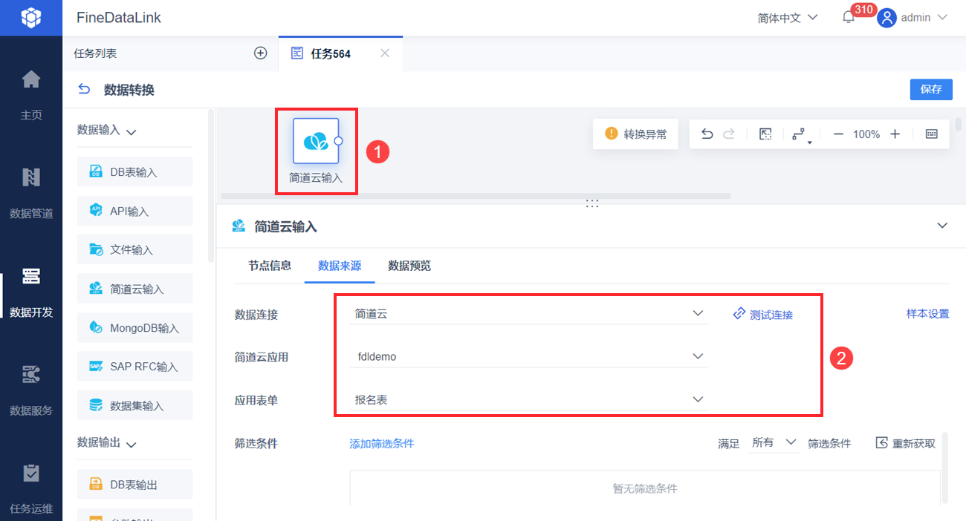Click the panel drag handle dots
Image resolution: width=966 pixels, height=521 pixels.
(x=592, y=203)
